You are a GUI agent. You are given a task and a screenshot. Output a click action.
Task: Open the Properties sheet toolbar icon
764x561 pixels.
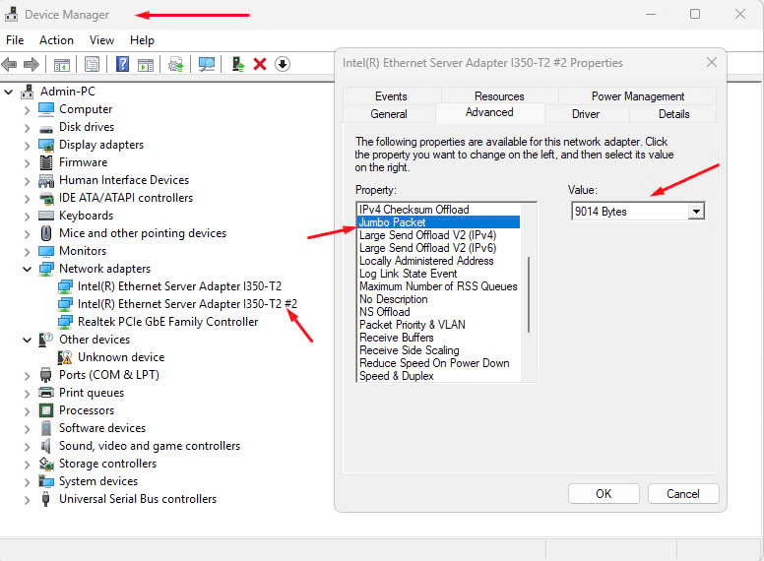(92, 64)
